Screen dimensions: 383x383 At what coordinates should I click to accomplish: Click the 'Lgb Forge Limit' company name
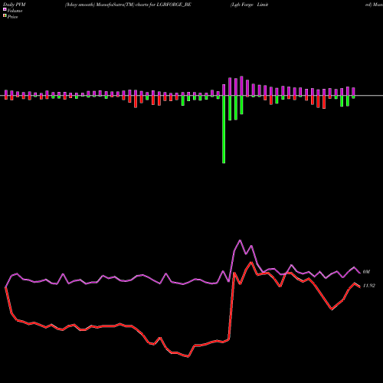tap(249, 5)
